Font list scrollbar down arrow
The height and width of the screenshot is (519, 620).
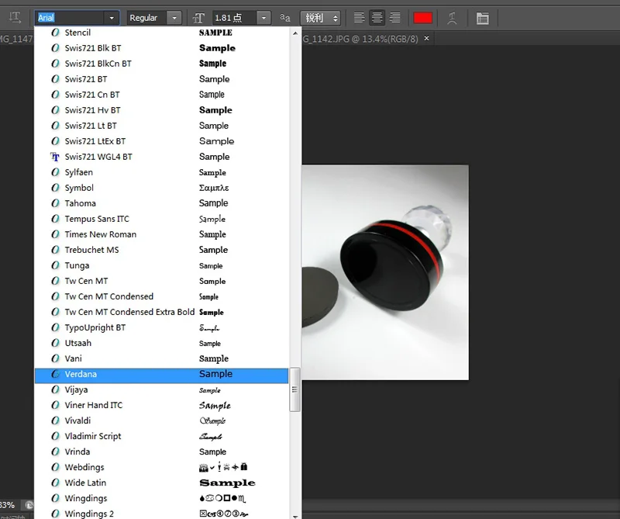point(295,516)
